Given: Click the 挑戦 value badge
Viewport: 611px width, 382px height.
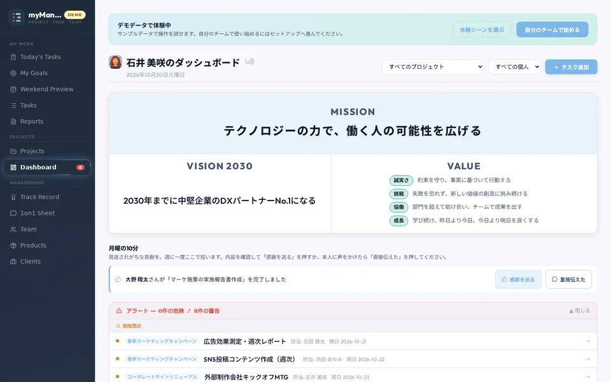Looking at the screenshot, I should (398, 194).
